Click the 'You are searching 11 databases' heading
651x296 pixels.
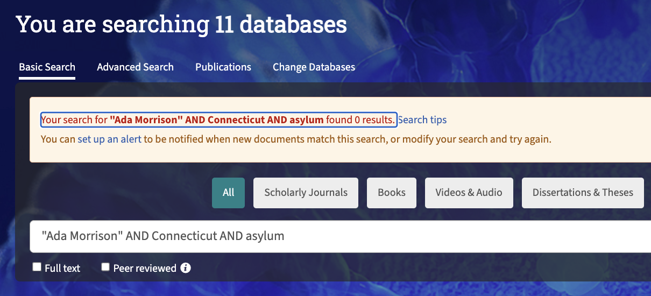click(x=181, y=25)
